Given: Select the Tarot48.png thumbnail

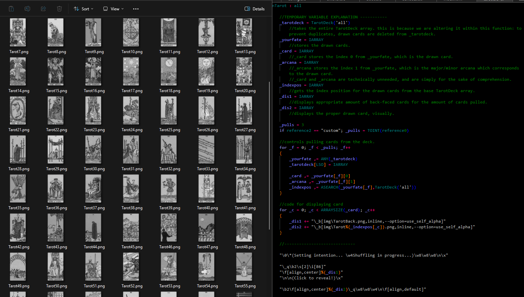Looking at the screenshot, I should pos(244,228).
